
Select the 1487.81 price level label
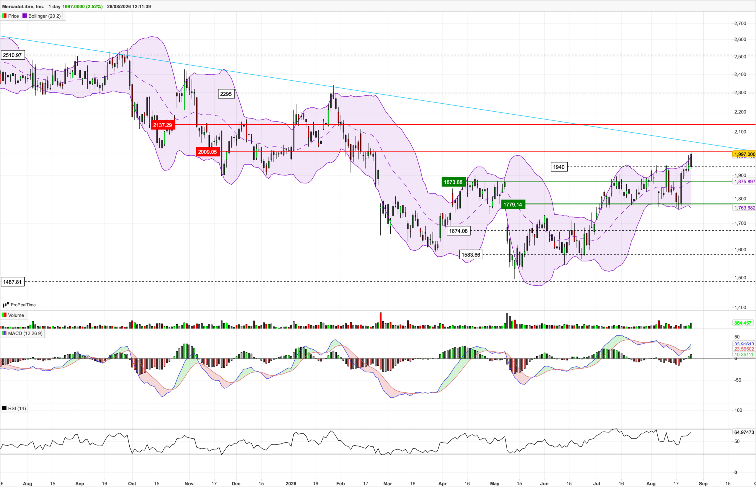(x=12, y=282)
